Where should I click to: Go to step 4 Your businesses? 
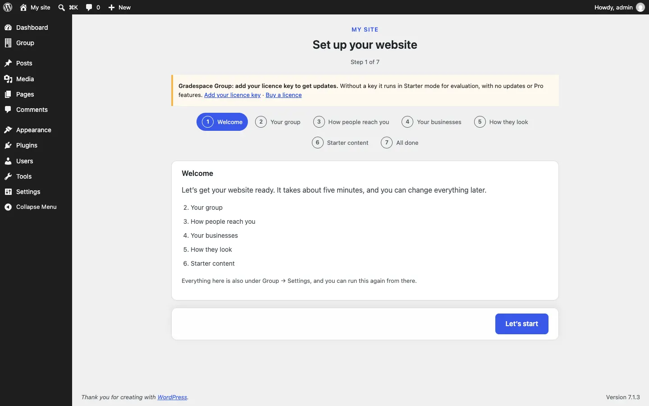432,122
